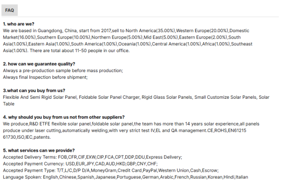The height and width of the screenshot is (193, 295).
Task: Click the 'Accepted Payment Type' line
Action: coord(104,170)
